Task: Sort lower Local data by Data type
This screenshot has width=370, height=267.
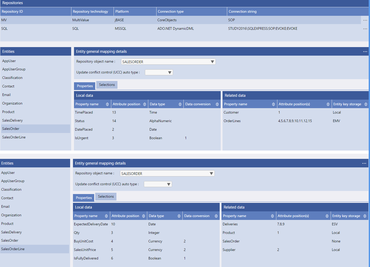Action: point(179,216)
